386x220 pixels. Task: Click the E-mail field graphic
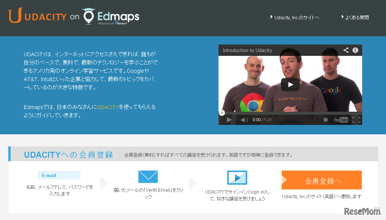tap(59, 175)
